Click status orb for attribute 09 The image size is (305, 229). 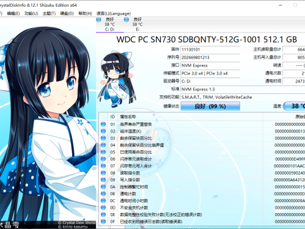click(x=103, y=180)
